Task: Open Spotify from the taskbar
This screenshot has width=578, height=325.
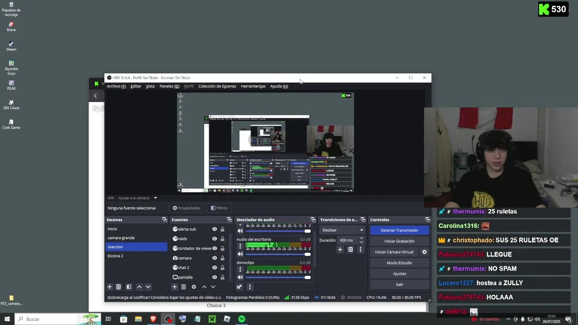Action: point(242,319)
